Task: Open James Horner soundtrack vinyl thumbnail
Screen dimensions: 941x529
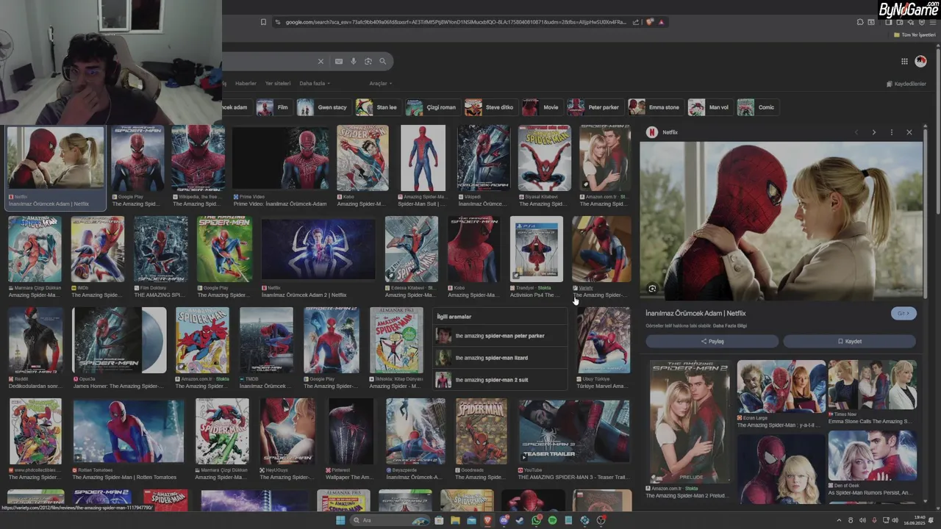Action: click(x=119, y=340)
